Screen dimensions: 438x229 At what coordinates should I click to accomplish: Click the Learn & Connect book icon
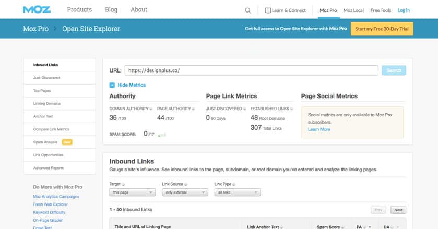pos(268,10)
